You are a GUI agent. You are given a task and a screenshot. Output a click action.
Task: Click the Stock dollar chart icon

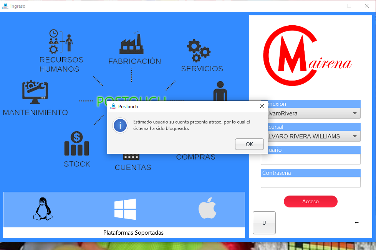[x=77, y=144]
